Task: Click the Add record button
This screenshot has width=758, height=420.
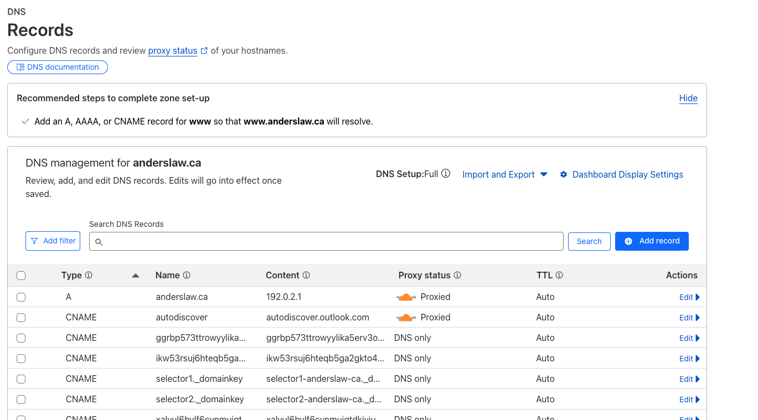Action: pyautogui.click(x=652, y=241)
